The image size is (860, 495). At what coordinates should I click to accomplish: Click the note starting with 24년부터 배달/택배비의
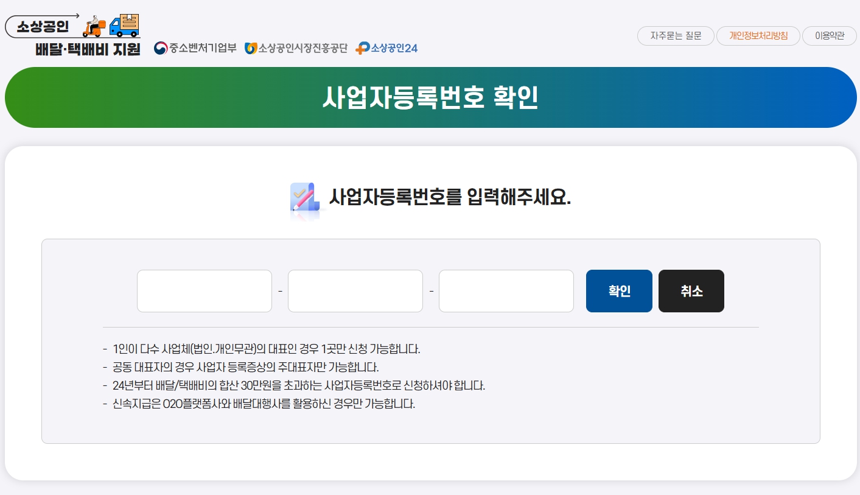[x=299, y=385]
